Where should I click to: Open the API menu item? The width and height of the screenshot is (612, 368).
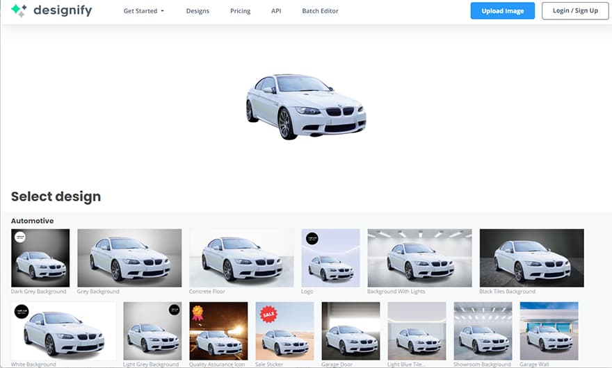coord(276,11)
